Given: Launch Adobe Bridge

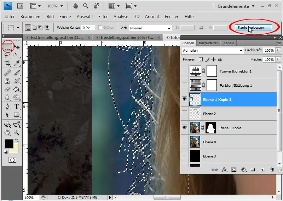Looking at the screenshot, I should 20,6.
